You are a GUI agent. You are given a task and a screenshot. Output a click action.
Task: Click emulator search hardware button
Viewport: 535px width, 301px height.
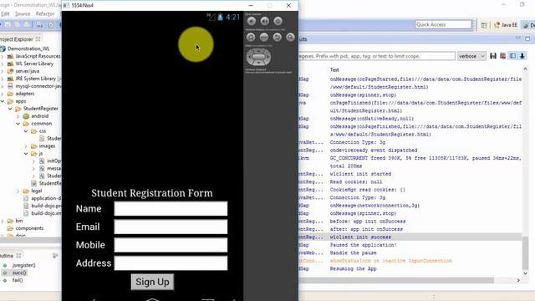tap(290, 37)
